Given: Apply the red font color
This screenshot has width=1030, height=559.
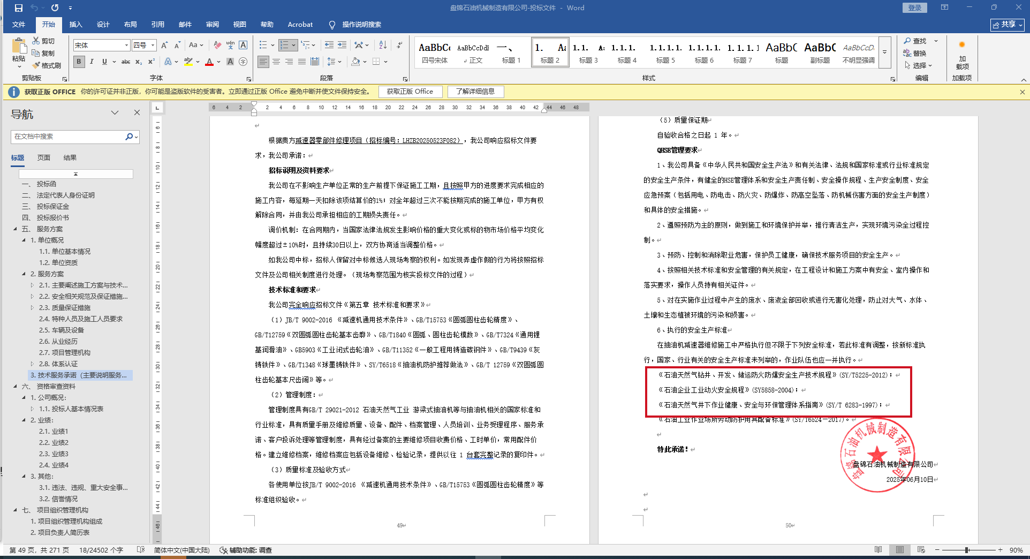Looking at the screenshot, I should [209, 62].
